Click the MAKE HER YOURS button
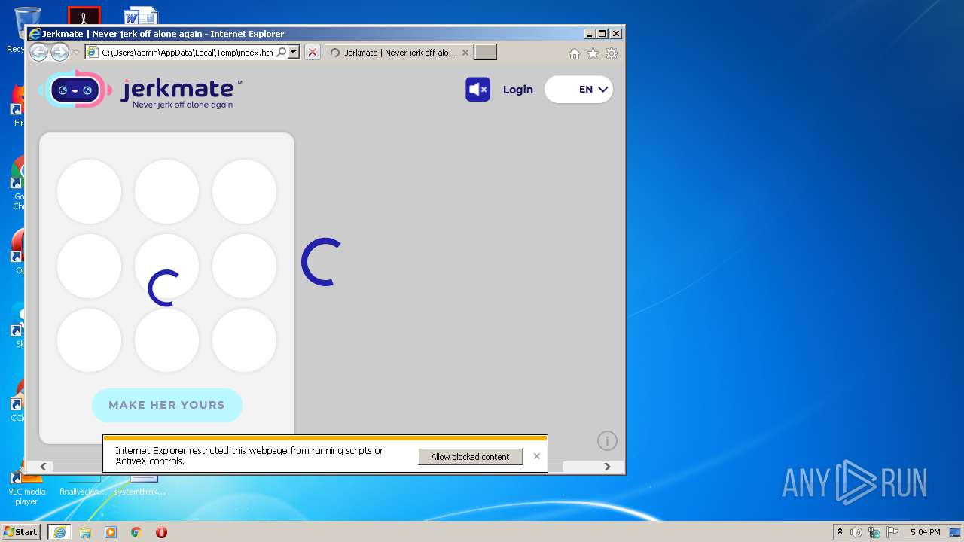The width and height of the screenshot is (964, 542). pyautogui.click(x=166, y=405)
